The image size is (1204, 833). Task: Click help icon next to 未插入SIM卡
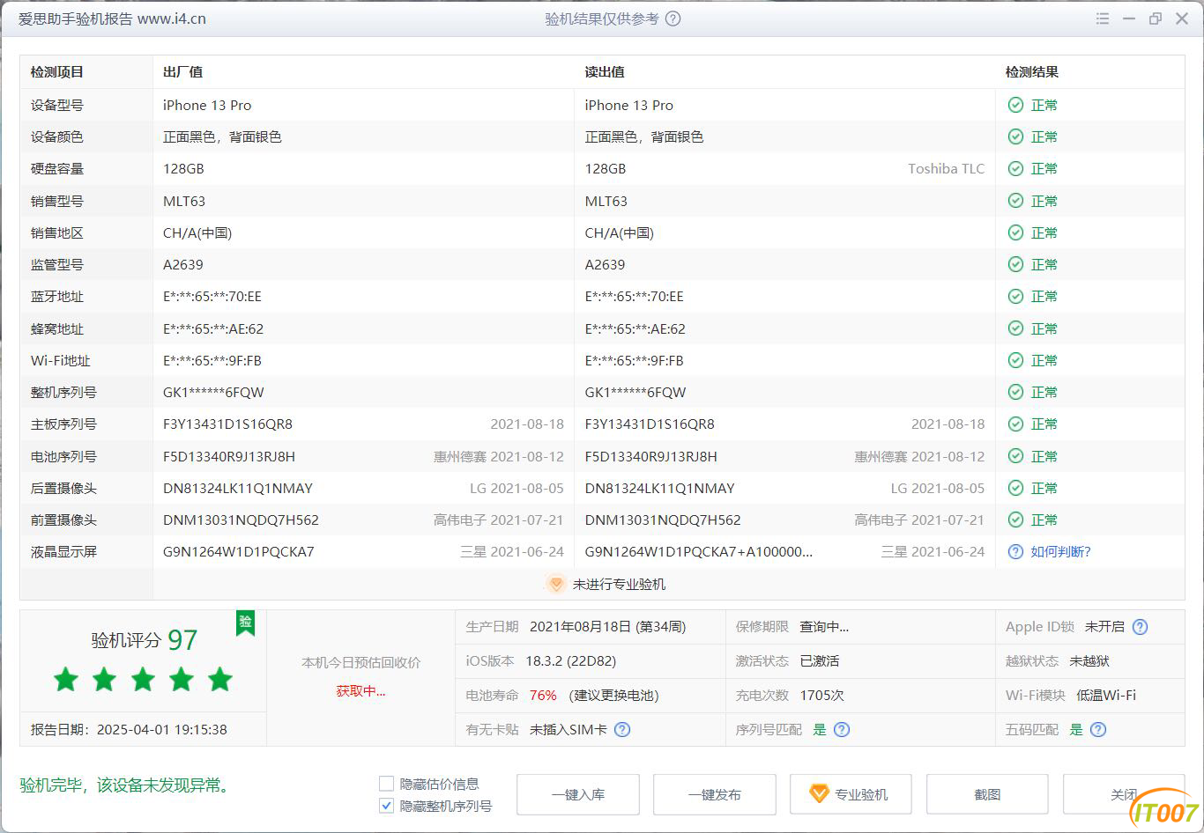[x=622, y=729]
